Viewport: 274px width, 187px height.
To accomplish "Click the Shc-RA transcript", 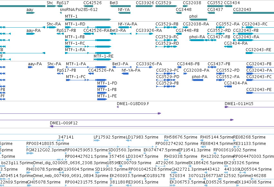I will [x=52, y=27].
